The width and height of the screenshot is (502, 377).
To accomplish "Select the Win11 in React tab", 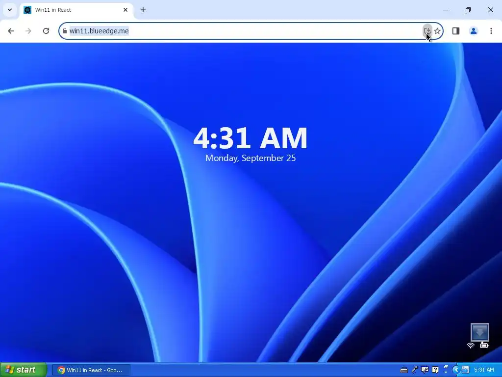I will (x=75, y=10).
